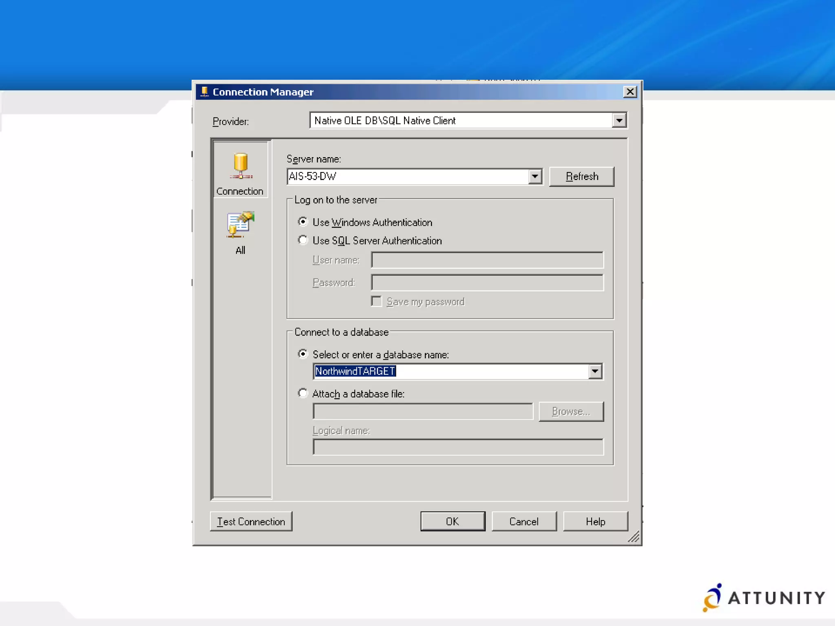Choose Attach a database file option

pos(303,393)
